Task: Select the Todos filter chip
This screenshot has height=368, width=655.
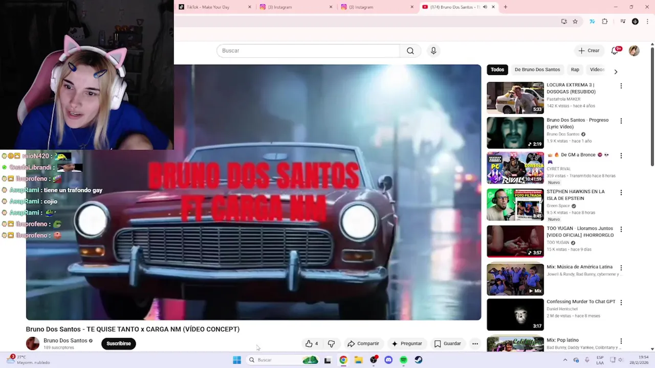Action: [x=497, y=70]
